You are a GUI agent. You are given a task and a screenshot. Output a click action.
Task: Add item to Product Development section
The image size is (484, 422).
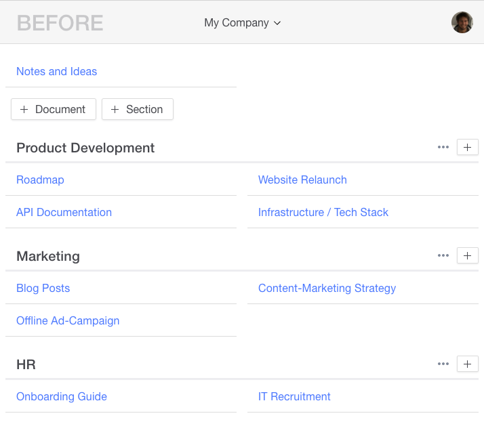pos(467,147)
